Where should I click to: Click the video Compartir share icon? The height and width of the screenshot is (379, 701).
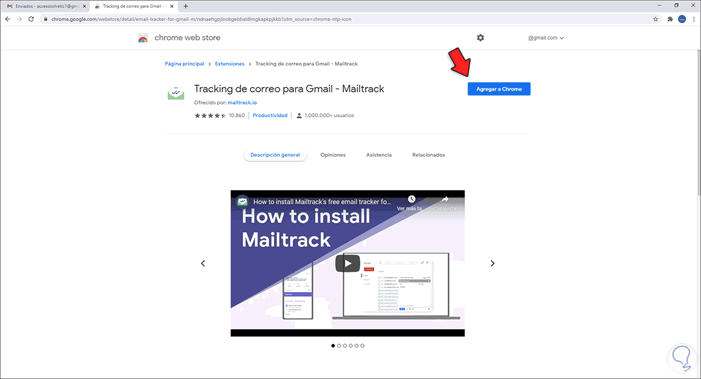coord(445,200)
